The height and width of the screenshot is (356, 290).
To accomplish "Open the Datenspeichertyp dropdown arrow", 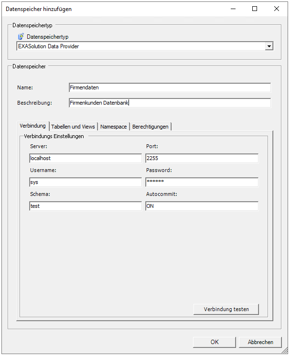I will [x=269, y=46].
